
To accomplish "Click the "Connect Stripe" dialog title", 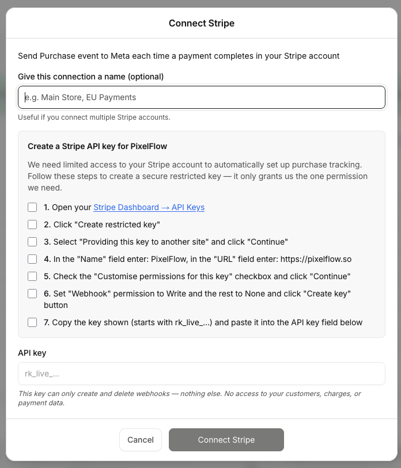I will click(x=201, y=23).
